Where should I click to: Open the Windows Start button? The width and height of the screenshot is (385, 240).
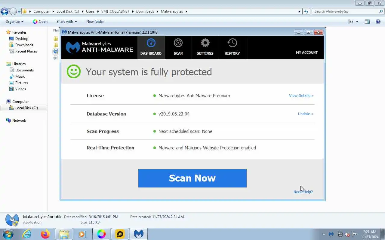8,234
